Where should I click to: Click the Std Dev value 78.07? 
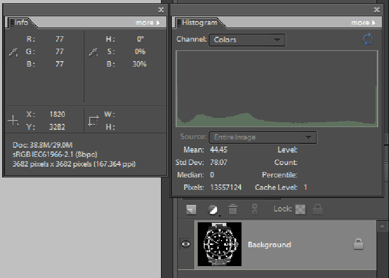click(x=219, y=162)
